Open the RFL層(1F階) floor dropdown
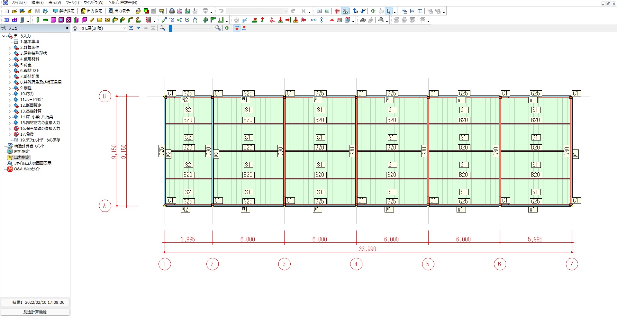 tap(103, 28)
